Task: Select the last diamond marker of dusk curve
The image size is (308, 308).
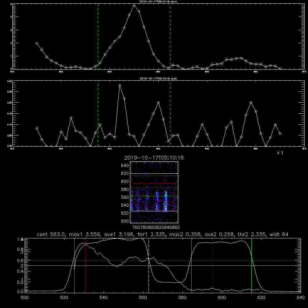Action: coord(280,134)
